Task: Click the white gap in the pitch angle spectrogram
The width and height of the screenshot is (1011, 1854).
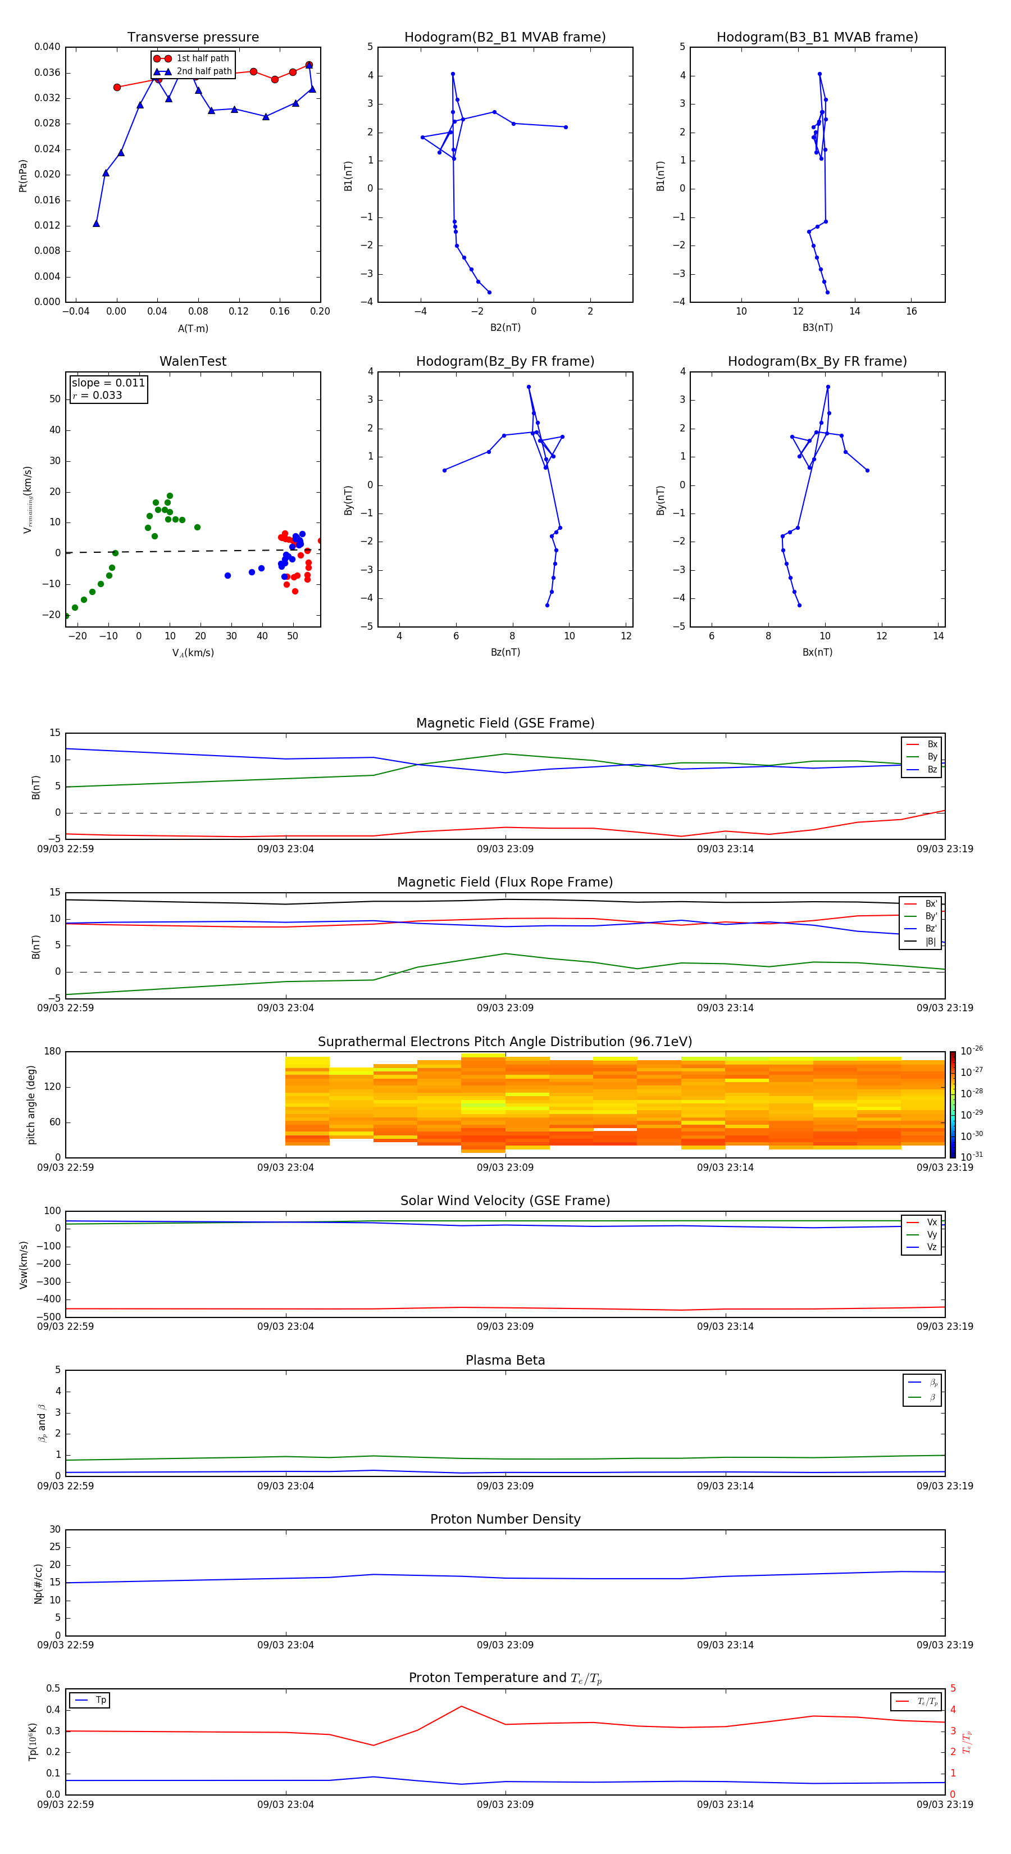Action: (614, 1129)
